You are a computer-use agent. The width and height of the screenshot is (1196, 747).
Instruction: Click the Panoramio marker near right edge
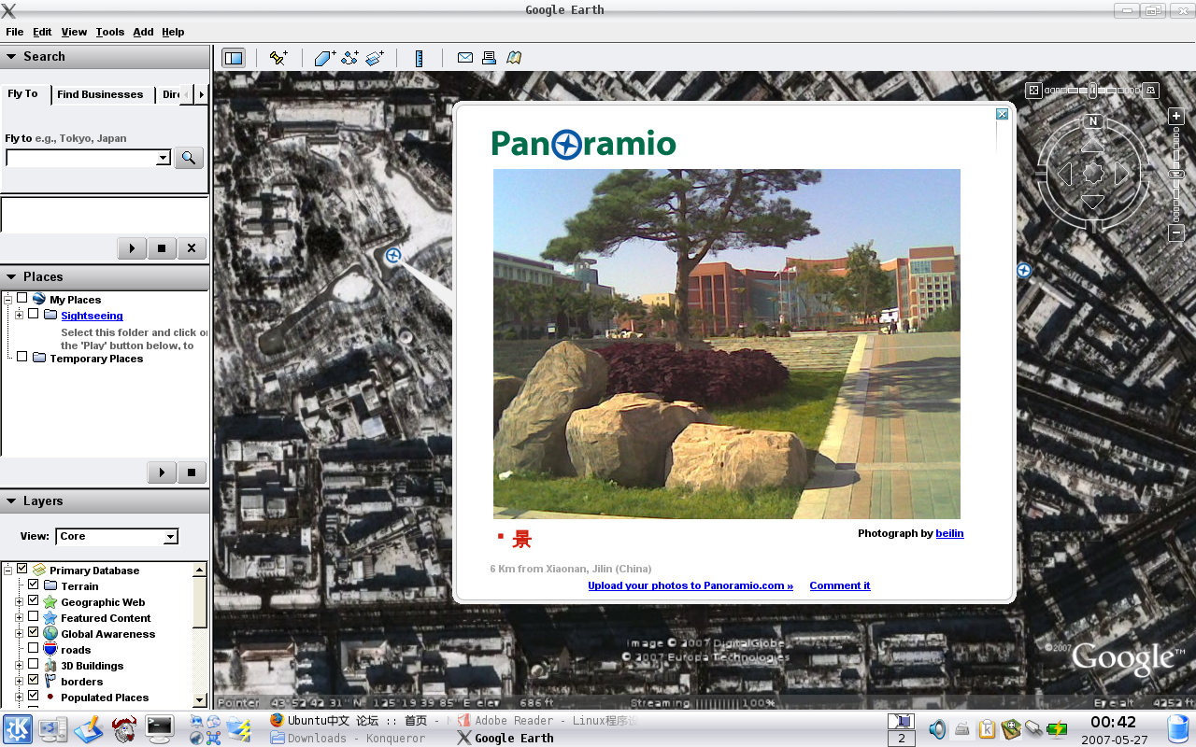1024,271
